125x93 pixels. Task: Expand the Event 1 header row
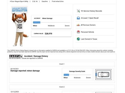(x=62, y=64)
